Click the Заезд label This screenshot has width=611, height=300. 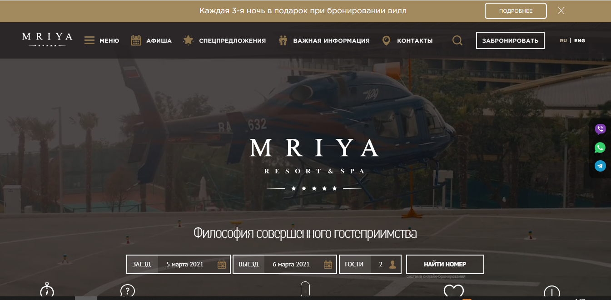(142, 264)
